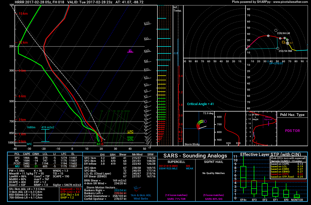
Task: Click the ML parcel CAPE value 1584
Action: [x=27, y=161]
